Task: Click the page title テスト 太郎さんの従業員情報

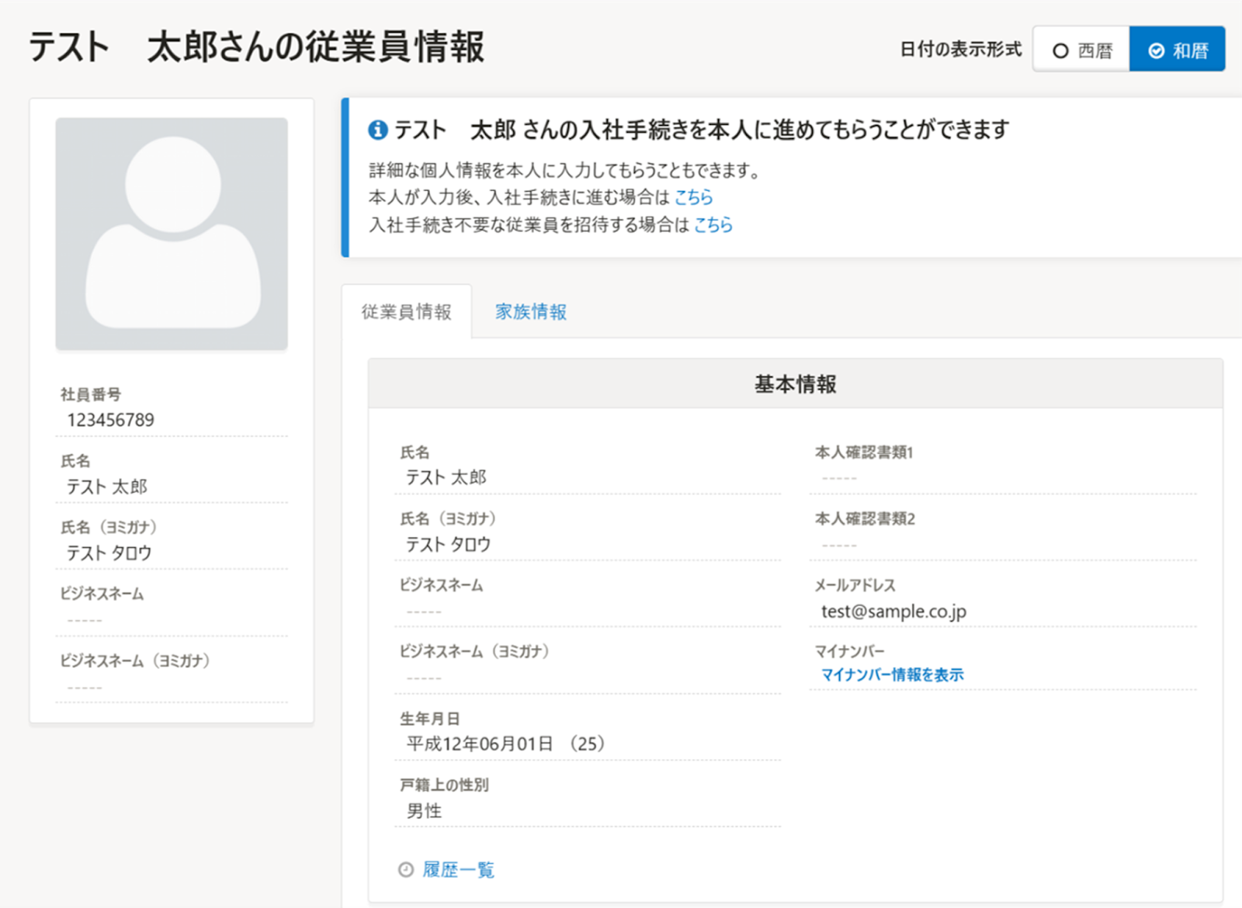Action: click(257, 47)
